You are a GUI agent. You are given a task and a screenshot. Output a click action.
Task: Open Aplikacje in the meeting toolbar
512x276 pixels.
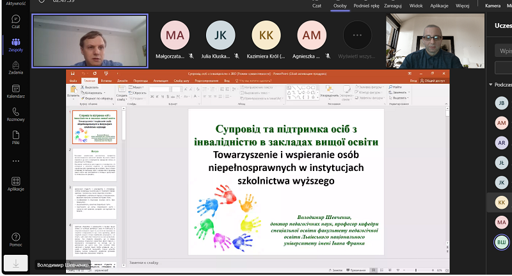point(439,5)
